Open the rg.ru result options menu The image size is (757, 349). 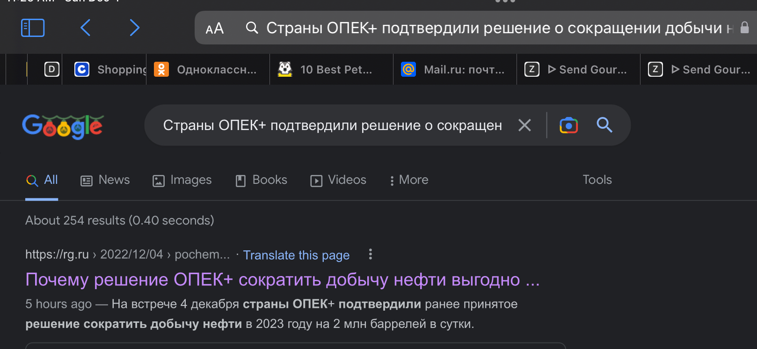(x=371, y=254)
